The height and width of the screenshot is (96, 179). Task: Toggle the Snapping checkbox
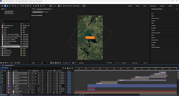(73, 6)
